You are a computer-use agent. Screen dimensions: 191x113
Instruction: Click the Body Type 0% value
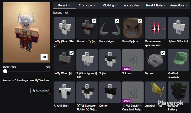48,67
